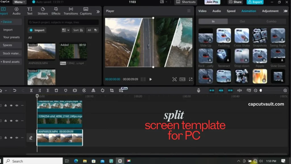291x164 pixels.
Task: Click the timeline playhead marker at 00:00
Action: tap(37, 96)
